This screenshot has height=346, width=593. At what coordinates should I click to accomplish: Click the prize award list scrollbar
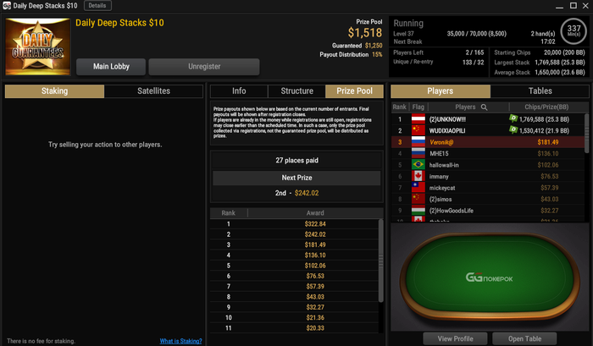(381, 261)
